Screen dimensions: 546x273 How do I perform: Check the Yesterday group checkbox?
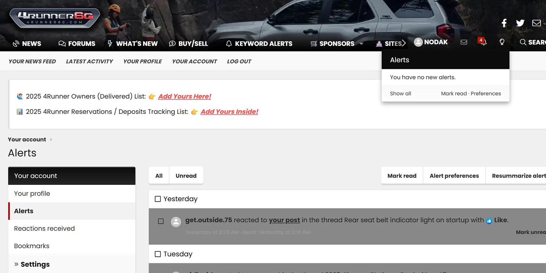coord(158,199)
